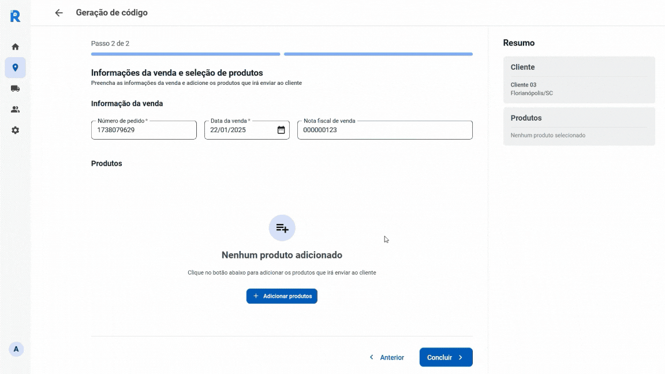Go back with the header arrow
Image resolution: width=665 pixels, height=374 pixels.
59,13
